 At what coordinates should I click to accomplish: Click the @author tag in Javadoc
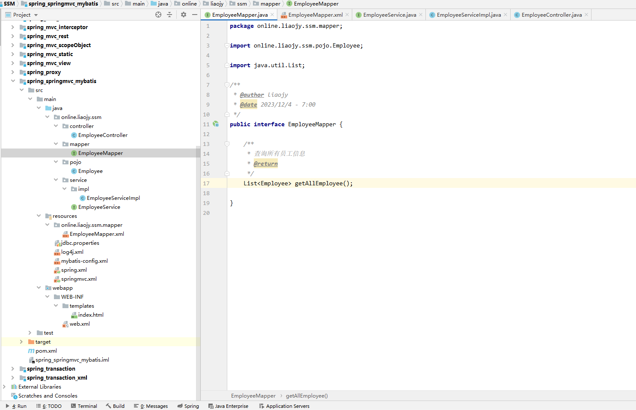[252, 95]
